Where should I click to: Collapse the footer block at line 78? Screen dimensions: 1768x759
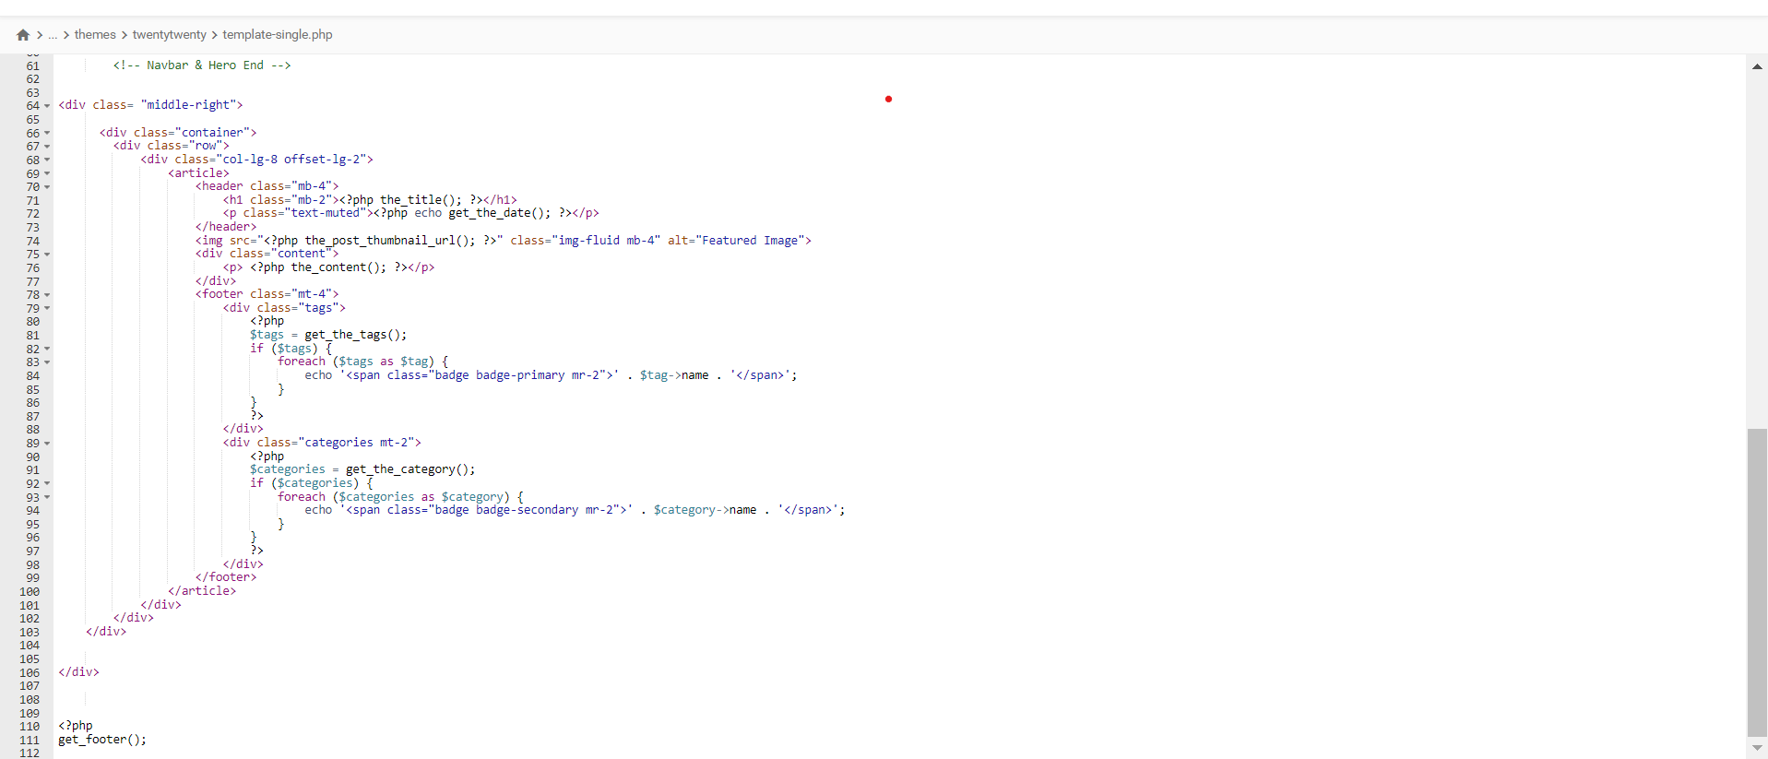click(x=47, y=295)
